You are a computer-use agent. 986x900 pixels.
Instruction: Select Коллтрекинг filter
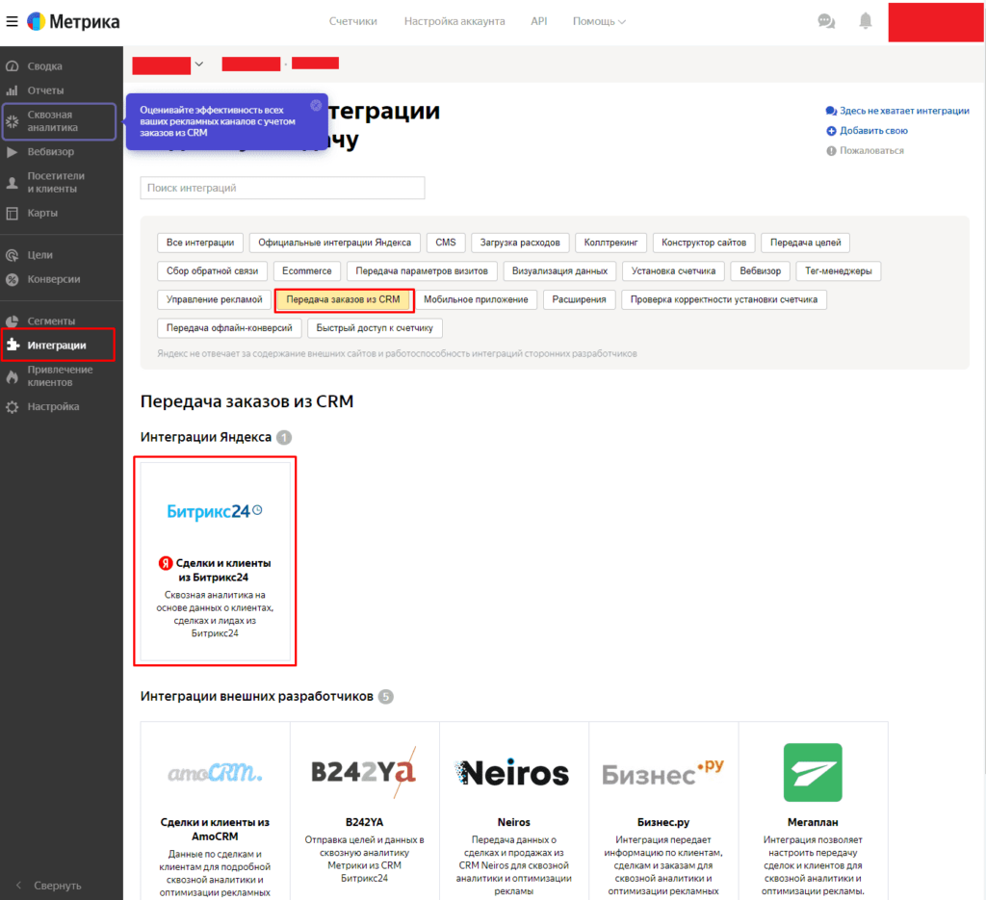click(610, 243)
